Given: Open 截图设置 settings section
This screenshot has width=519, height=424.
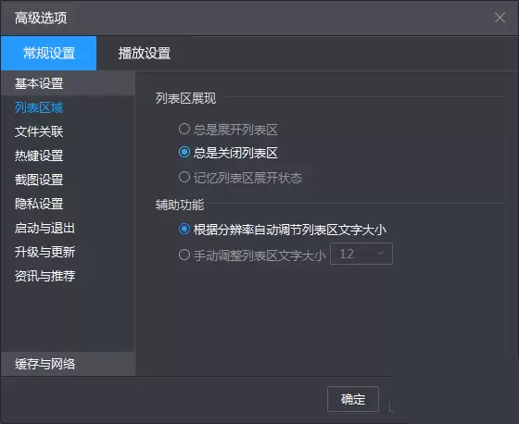Looking at the screenshot, I should pyautogui.click(x=68, y=180).
